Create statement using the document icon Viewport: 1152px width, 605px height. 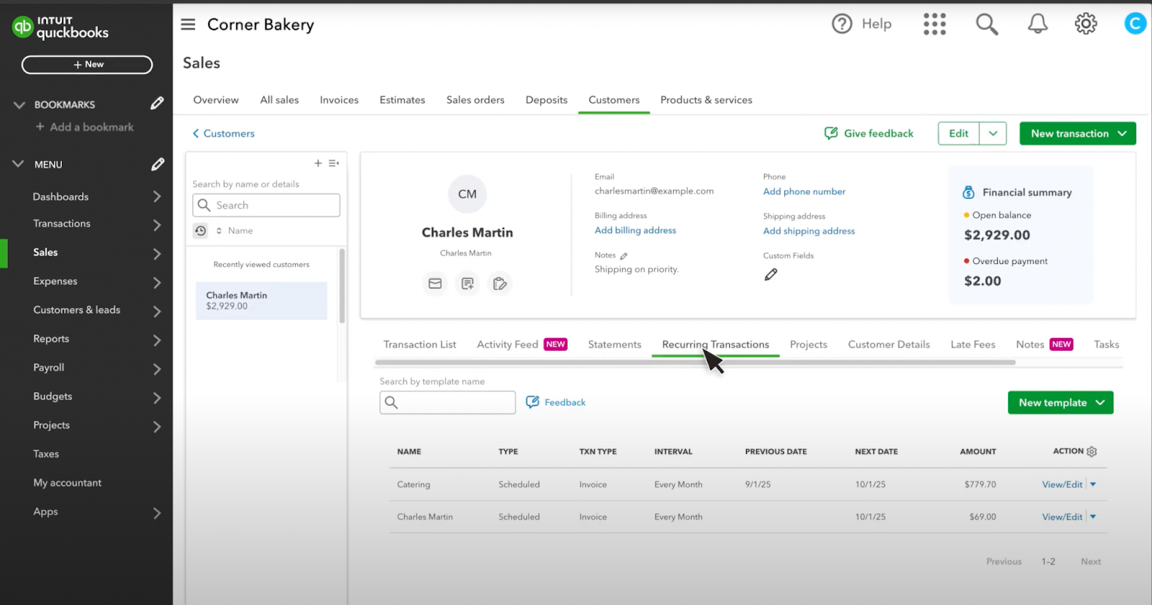coord(467,283)
